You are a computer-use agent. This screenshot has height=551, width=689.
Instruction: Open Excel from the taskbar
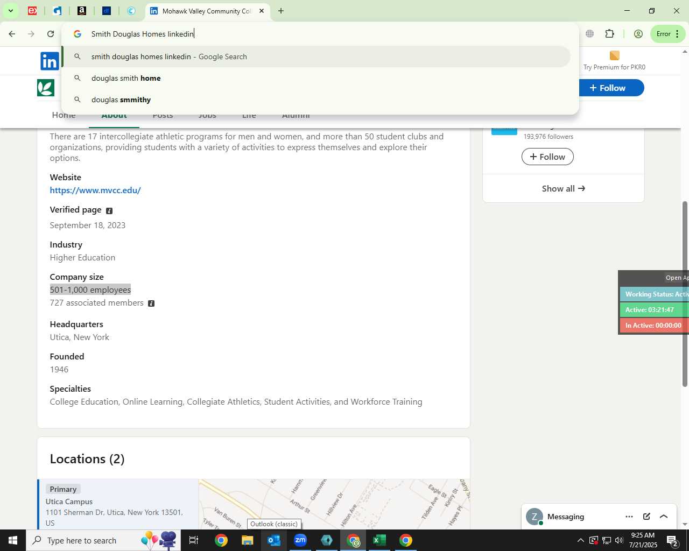(x=379, y=540)
